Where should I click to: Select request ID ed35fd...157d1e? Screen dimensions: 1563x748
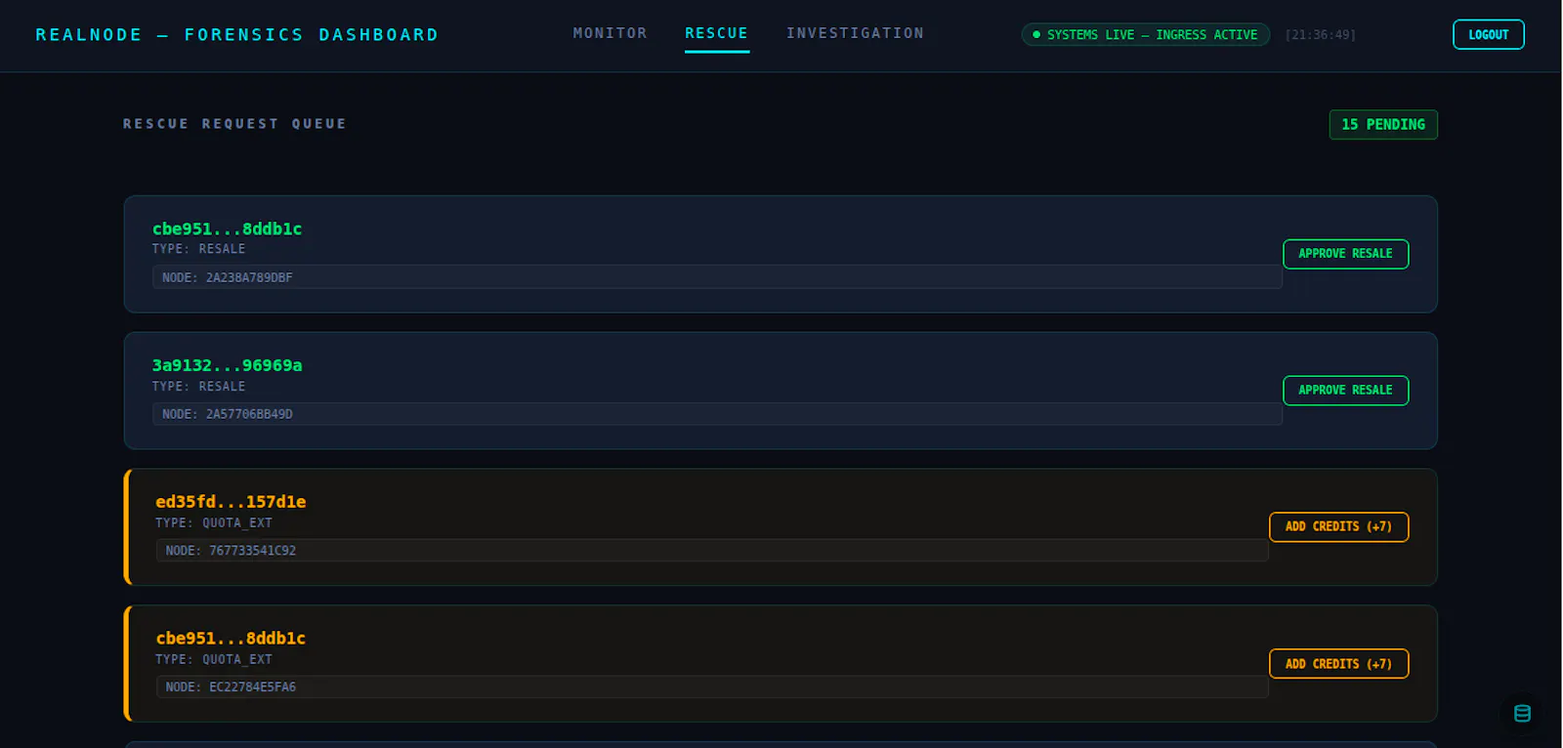click(x=231, y=502)
